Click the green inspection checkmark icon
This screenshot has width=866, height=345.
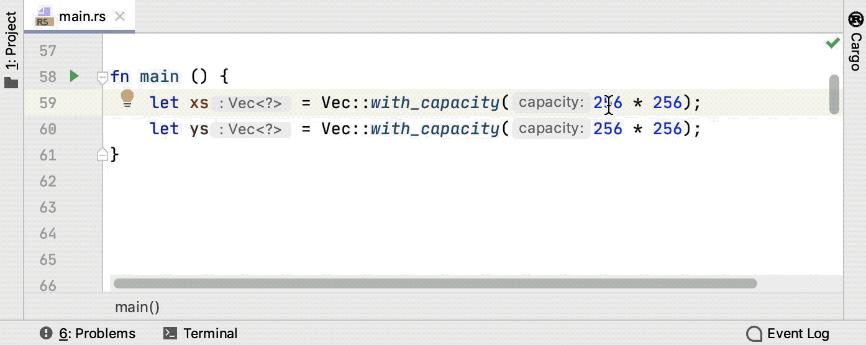[832, 43]
